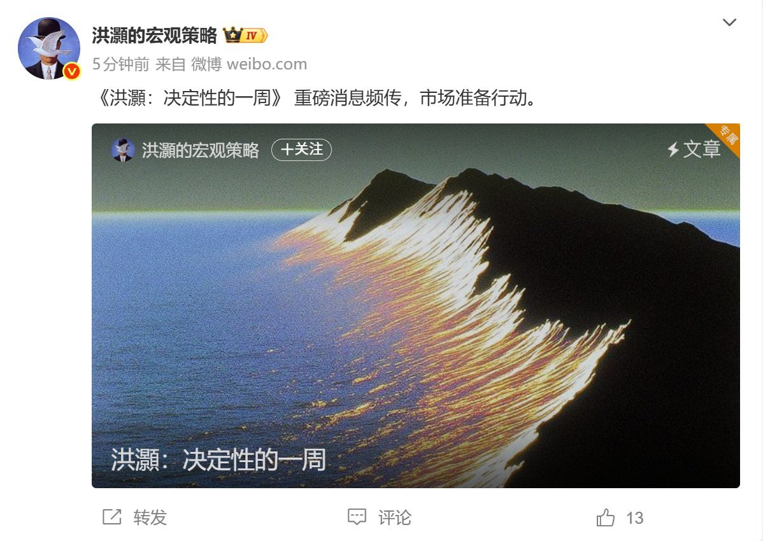Click the 5分钟前 timestamp
This screenshot has height=541, width=763.
pos(120,64)
